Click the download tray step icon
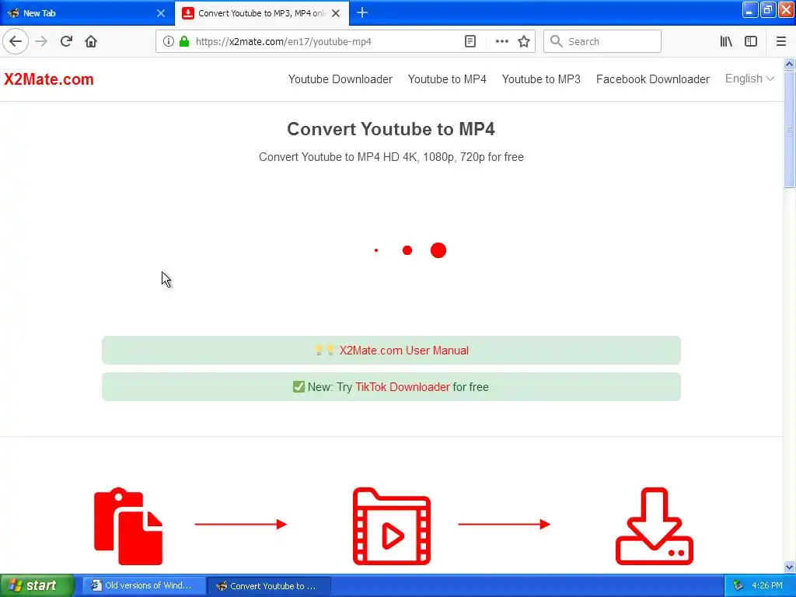796x597 pixels. pyautogui.click(x=655, y=526)
